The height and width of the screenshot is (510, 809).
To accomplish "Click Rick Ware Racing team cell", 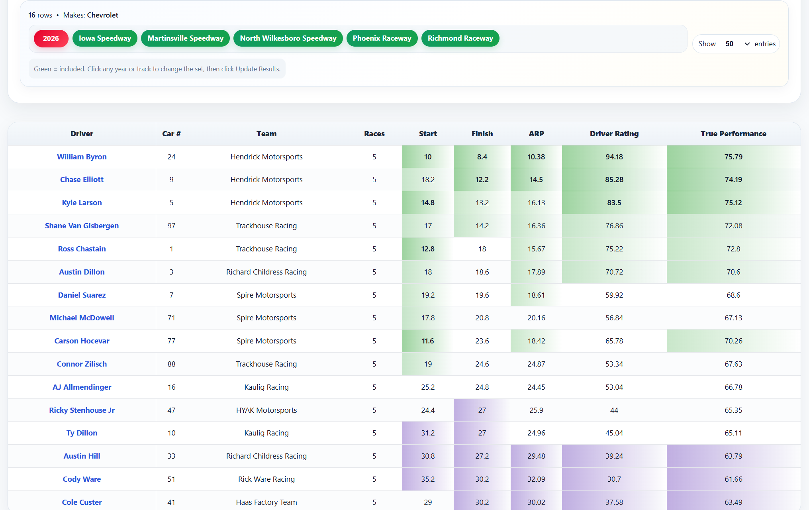I will (x=266, y=479).
